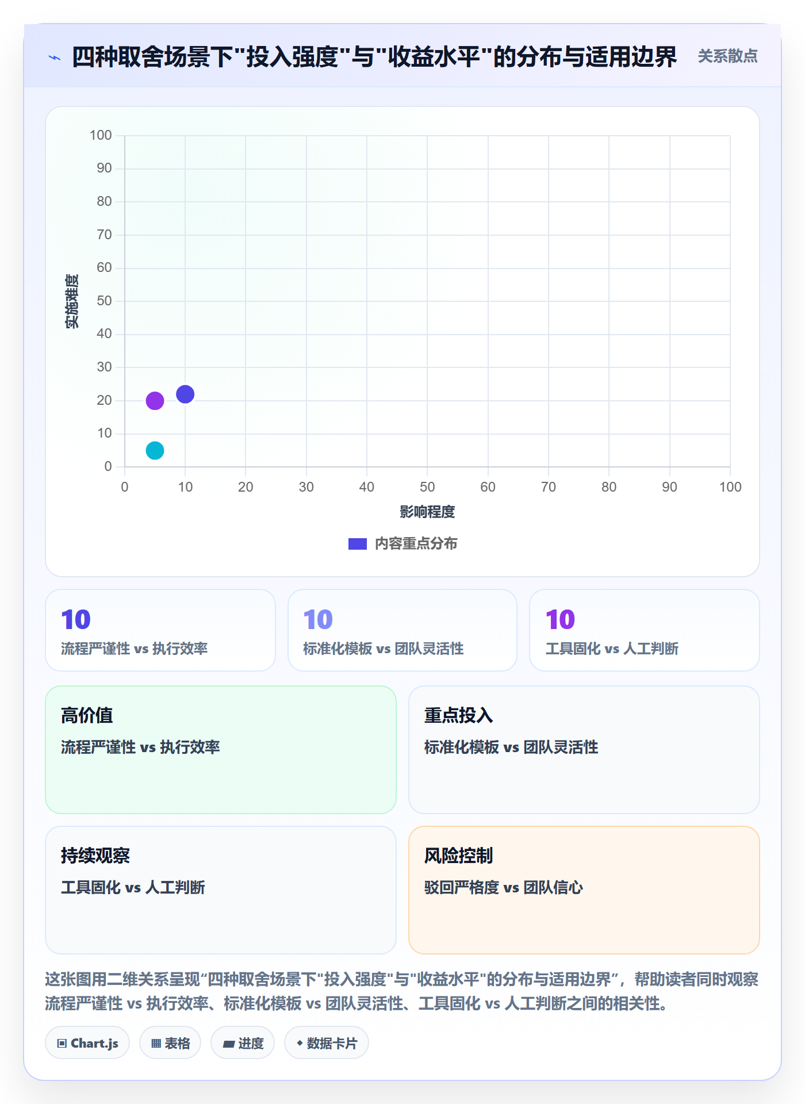Select the indigo scatter point at x=10

click(185, 394)
